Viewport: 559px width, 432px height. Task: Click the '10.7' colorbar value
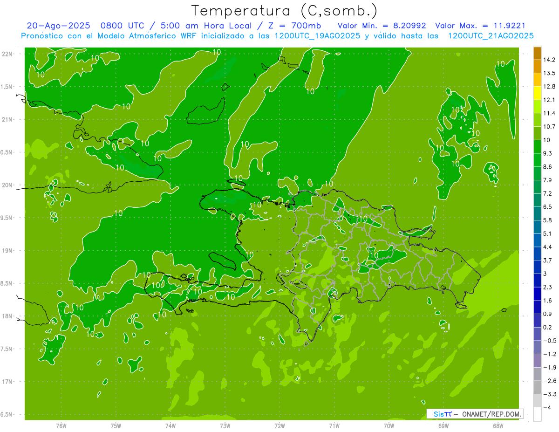tap(550, 127)
